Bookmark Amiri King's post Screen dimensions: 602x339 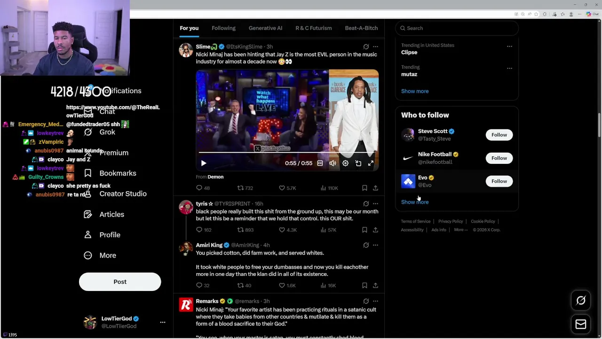(x=364, y=285)
